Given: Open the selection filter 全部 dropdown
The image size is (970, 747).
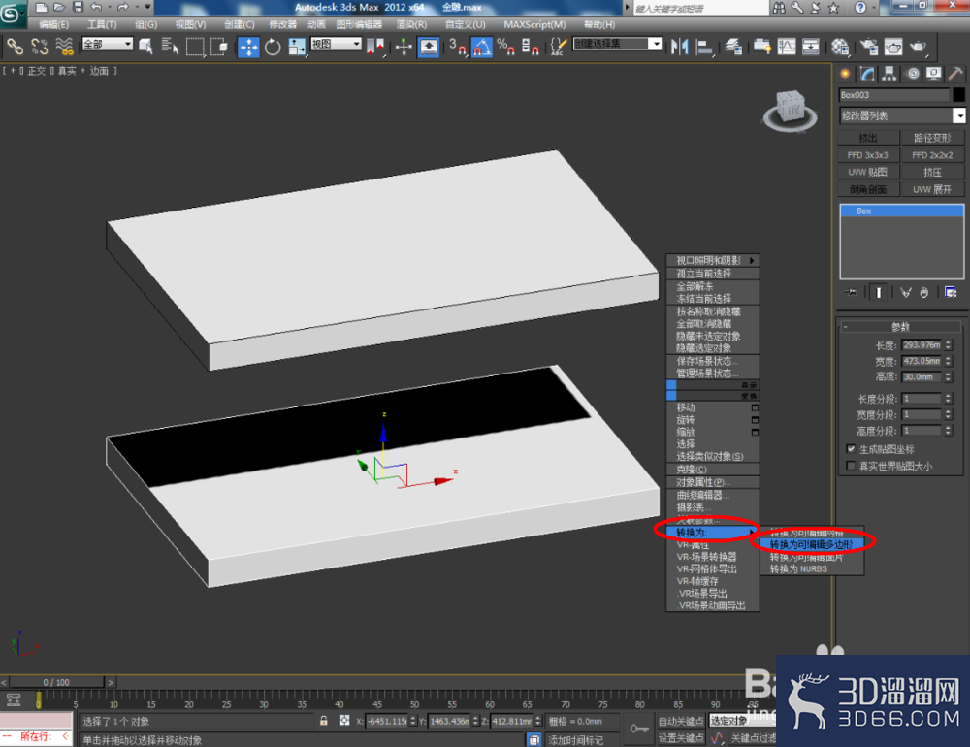Looking at the screenshot, I should [x=108, y=44].
